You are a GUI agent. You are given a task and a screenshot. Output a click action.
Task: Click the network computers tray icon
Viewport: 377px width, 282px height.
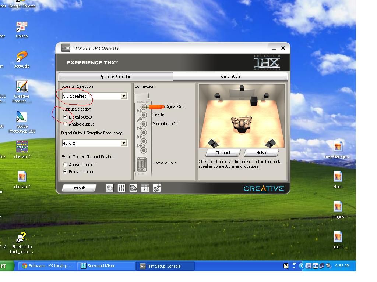(321, 266)
